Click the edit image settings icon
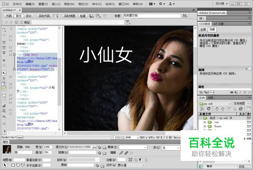 click(126, 152)
